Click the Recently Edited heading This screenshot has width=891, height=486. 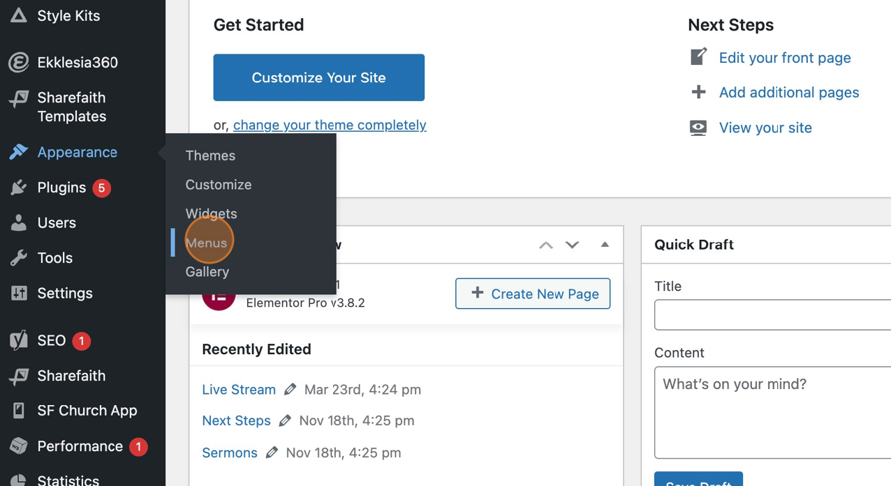click(256, 349)
